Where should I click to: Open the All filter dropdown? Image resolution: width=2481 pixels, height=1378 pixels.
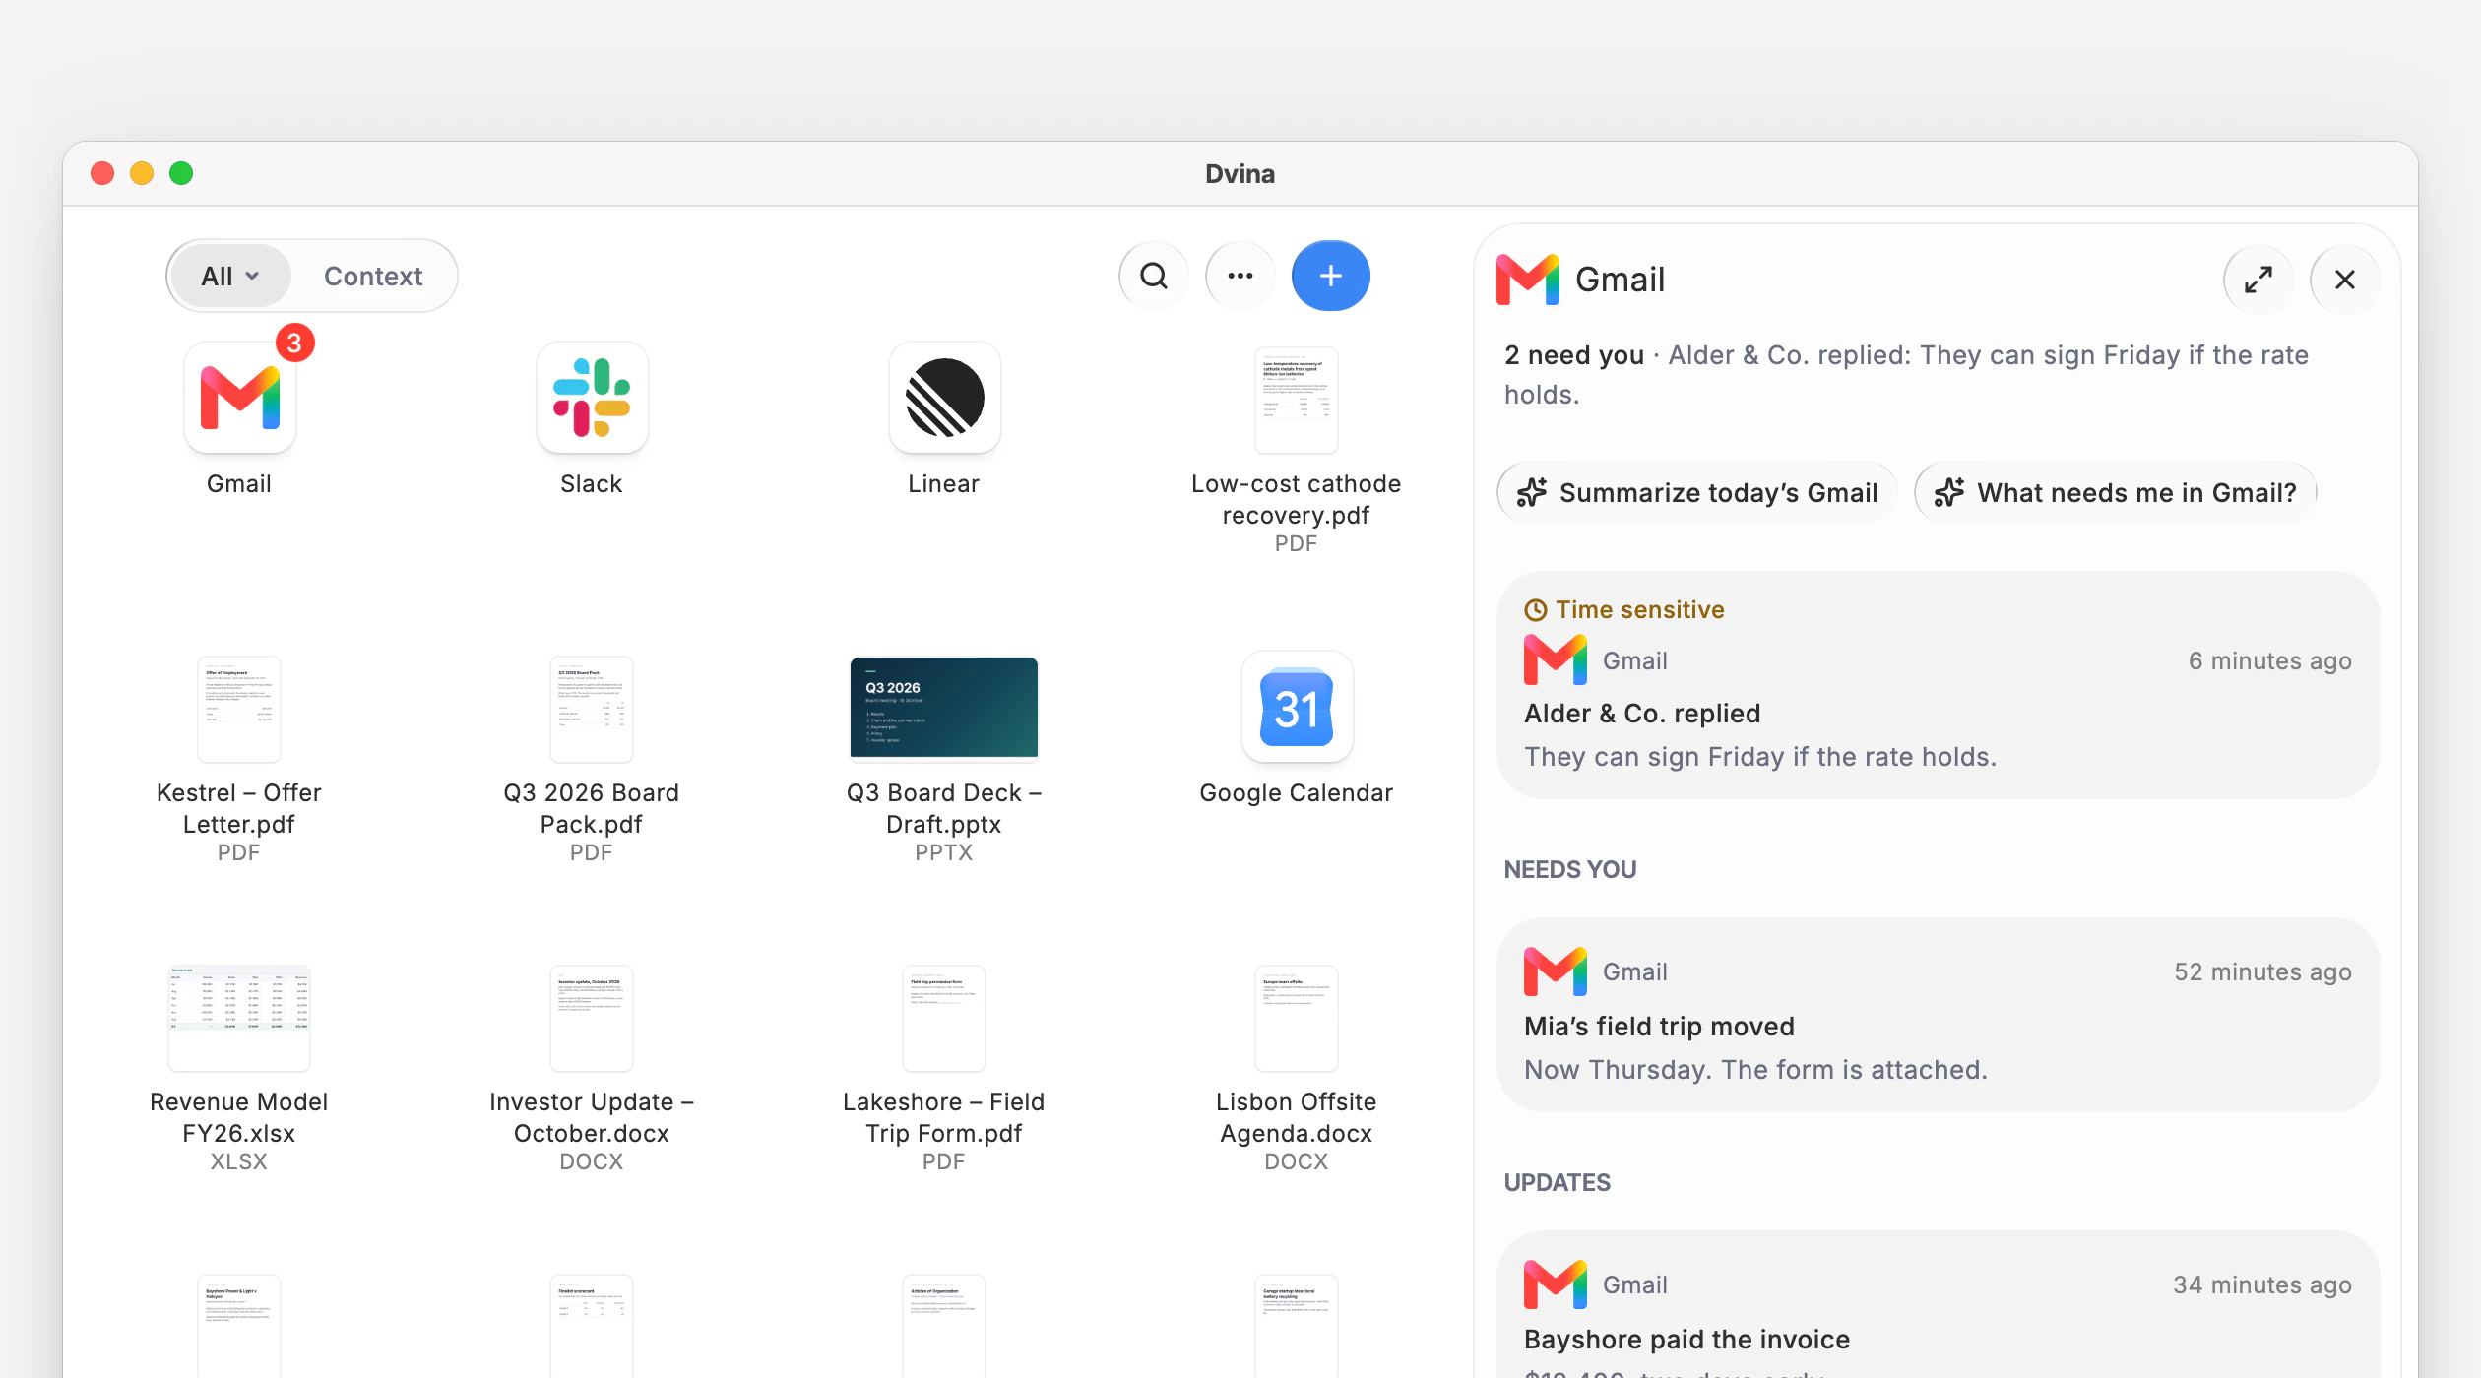coord(230,276)
